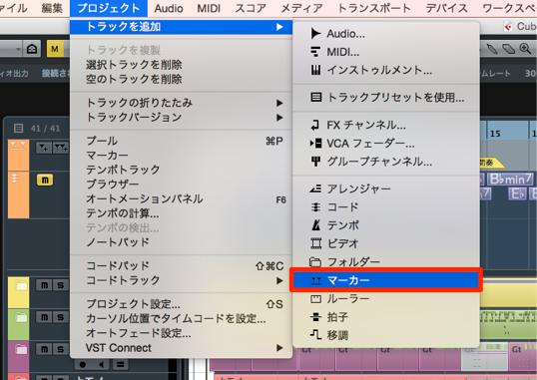The width and height of the screenshot is (537, 380).
Task: Select the draw pencil tool
Action: point(492,49)
